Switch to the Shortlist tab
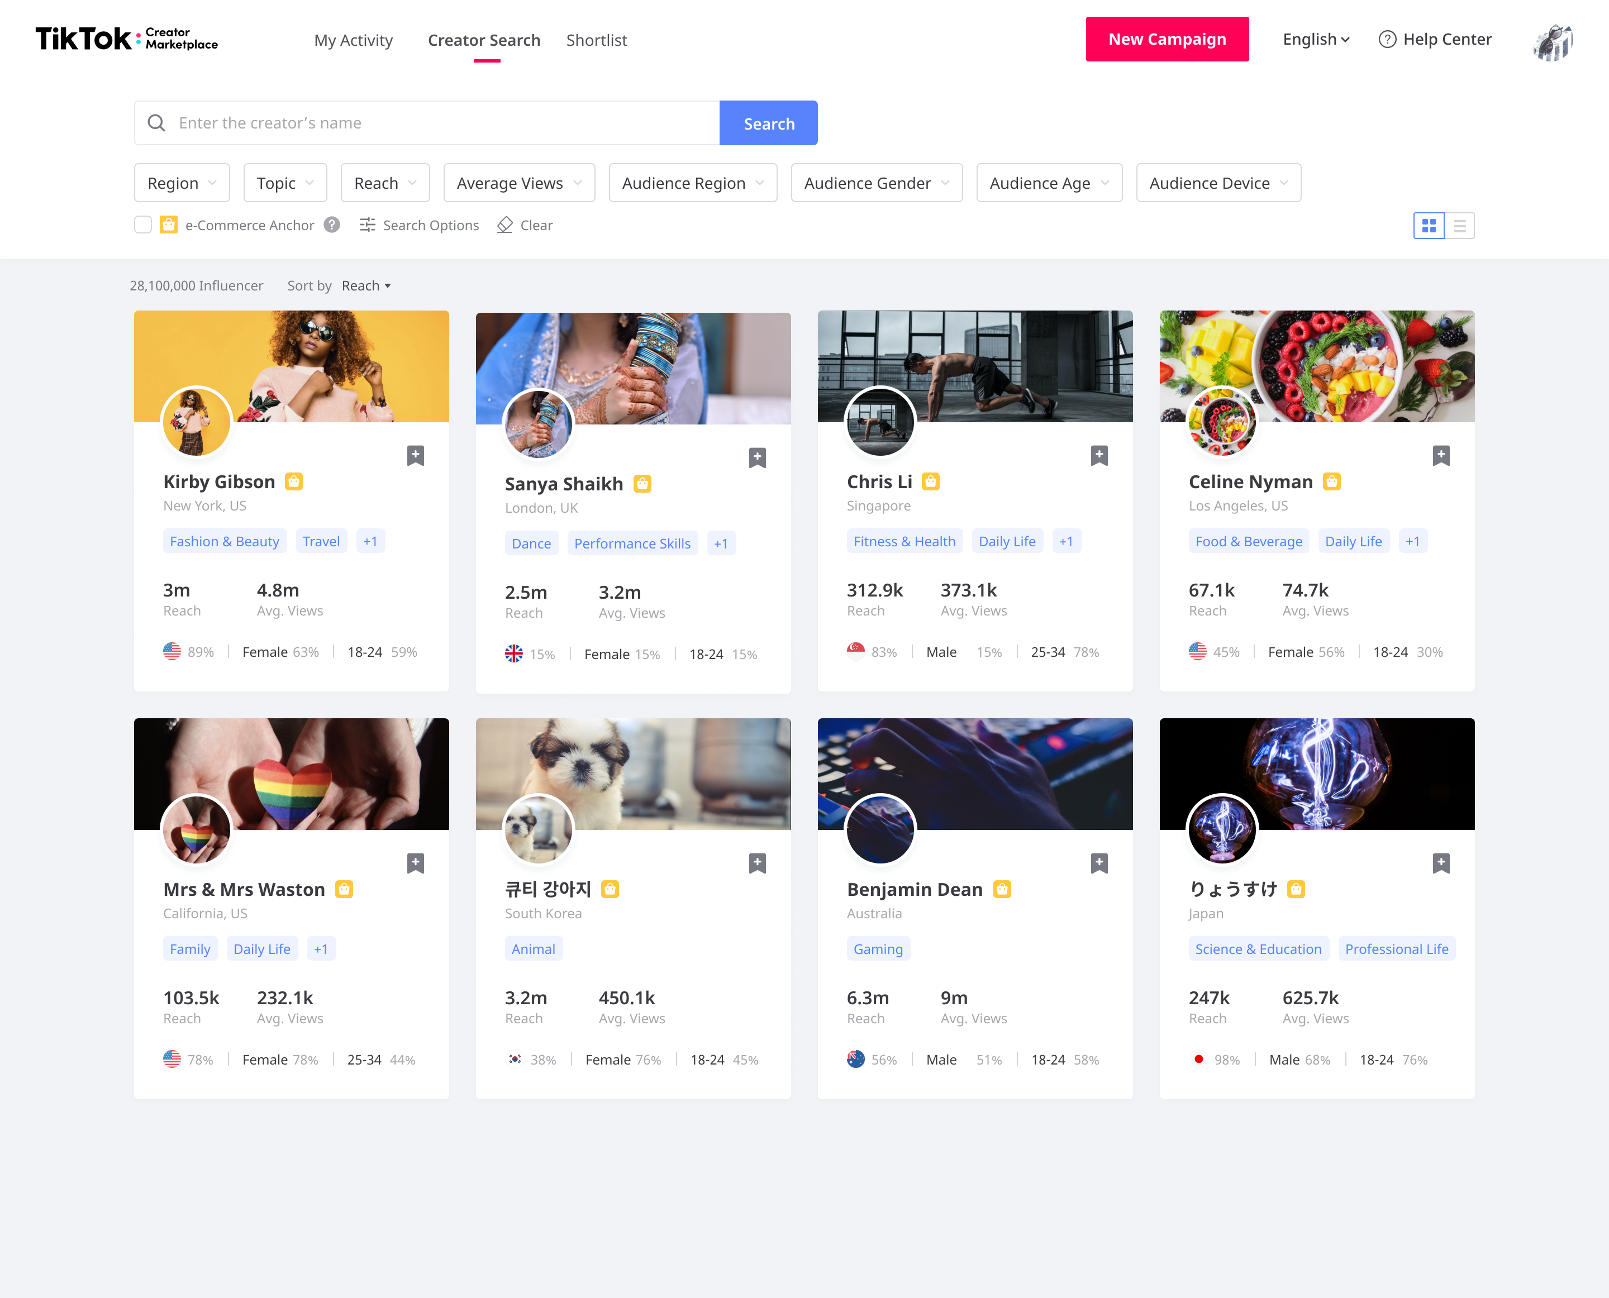 click(594, 40)
